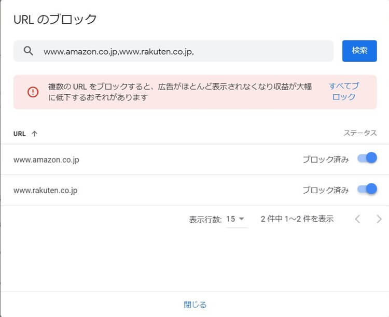
Task: Click ブロック済み label for amazon row
Action: 326,160
